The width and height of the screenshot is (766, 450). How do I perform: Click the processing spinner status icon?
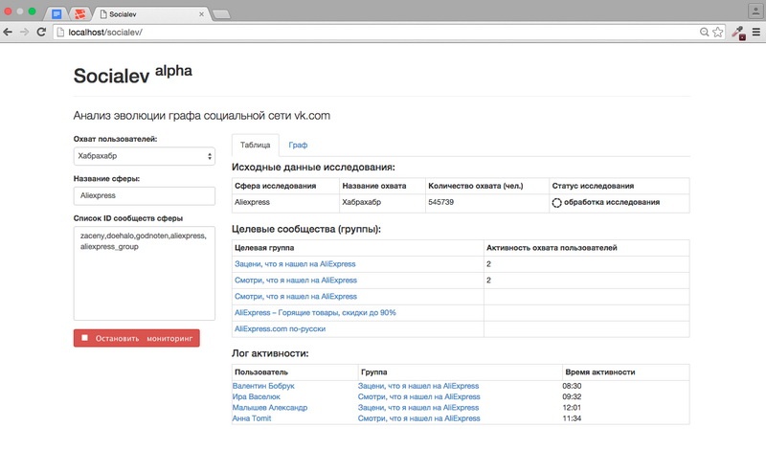pyautogui.click(x=556, y=203)
